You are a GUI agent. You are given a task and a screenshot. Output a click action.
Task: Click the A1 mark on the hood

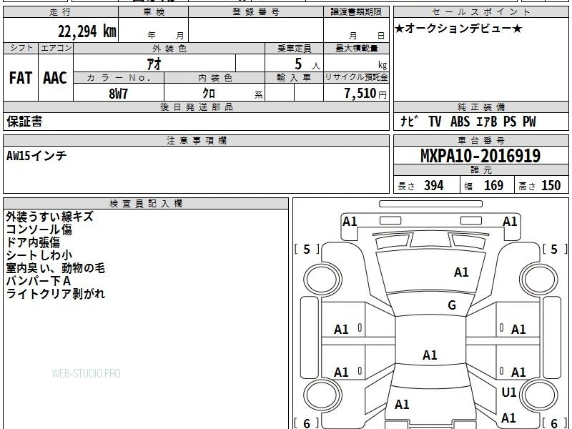461,272
